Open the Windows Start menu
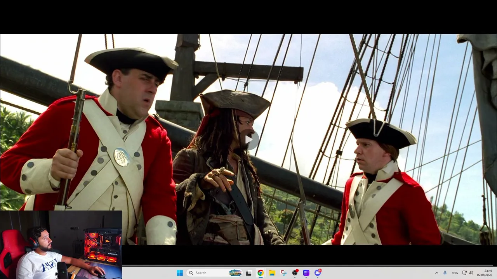 click(180, 273)
